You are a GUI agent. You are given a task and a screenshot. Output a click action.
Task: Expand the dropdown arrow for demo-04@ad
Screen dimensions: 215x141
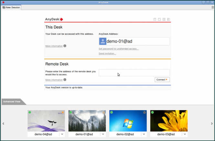[62, 134]
